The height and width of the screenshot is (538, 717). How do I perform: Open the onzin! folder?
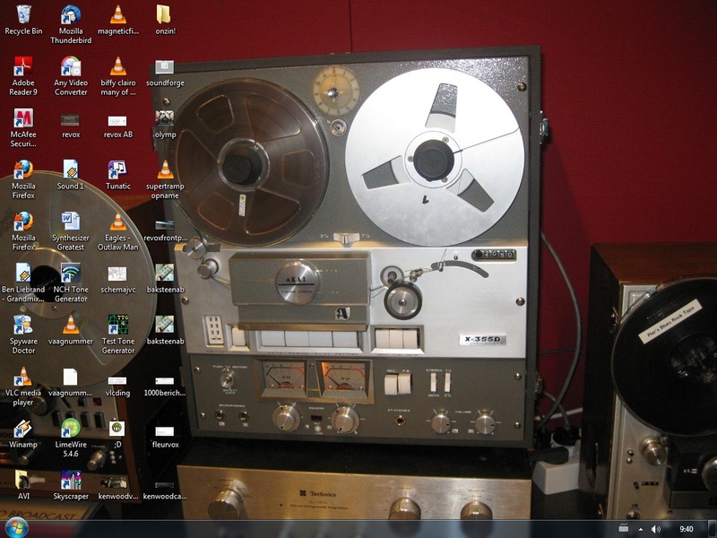164,15
